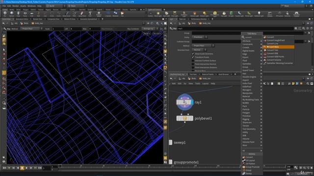The height and width of the screenshot is (176, 314).
Task: Click the Scale input field in viewport toolbar
Action: point(58,29)
